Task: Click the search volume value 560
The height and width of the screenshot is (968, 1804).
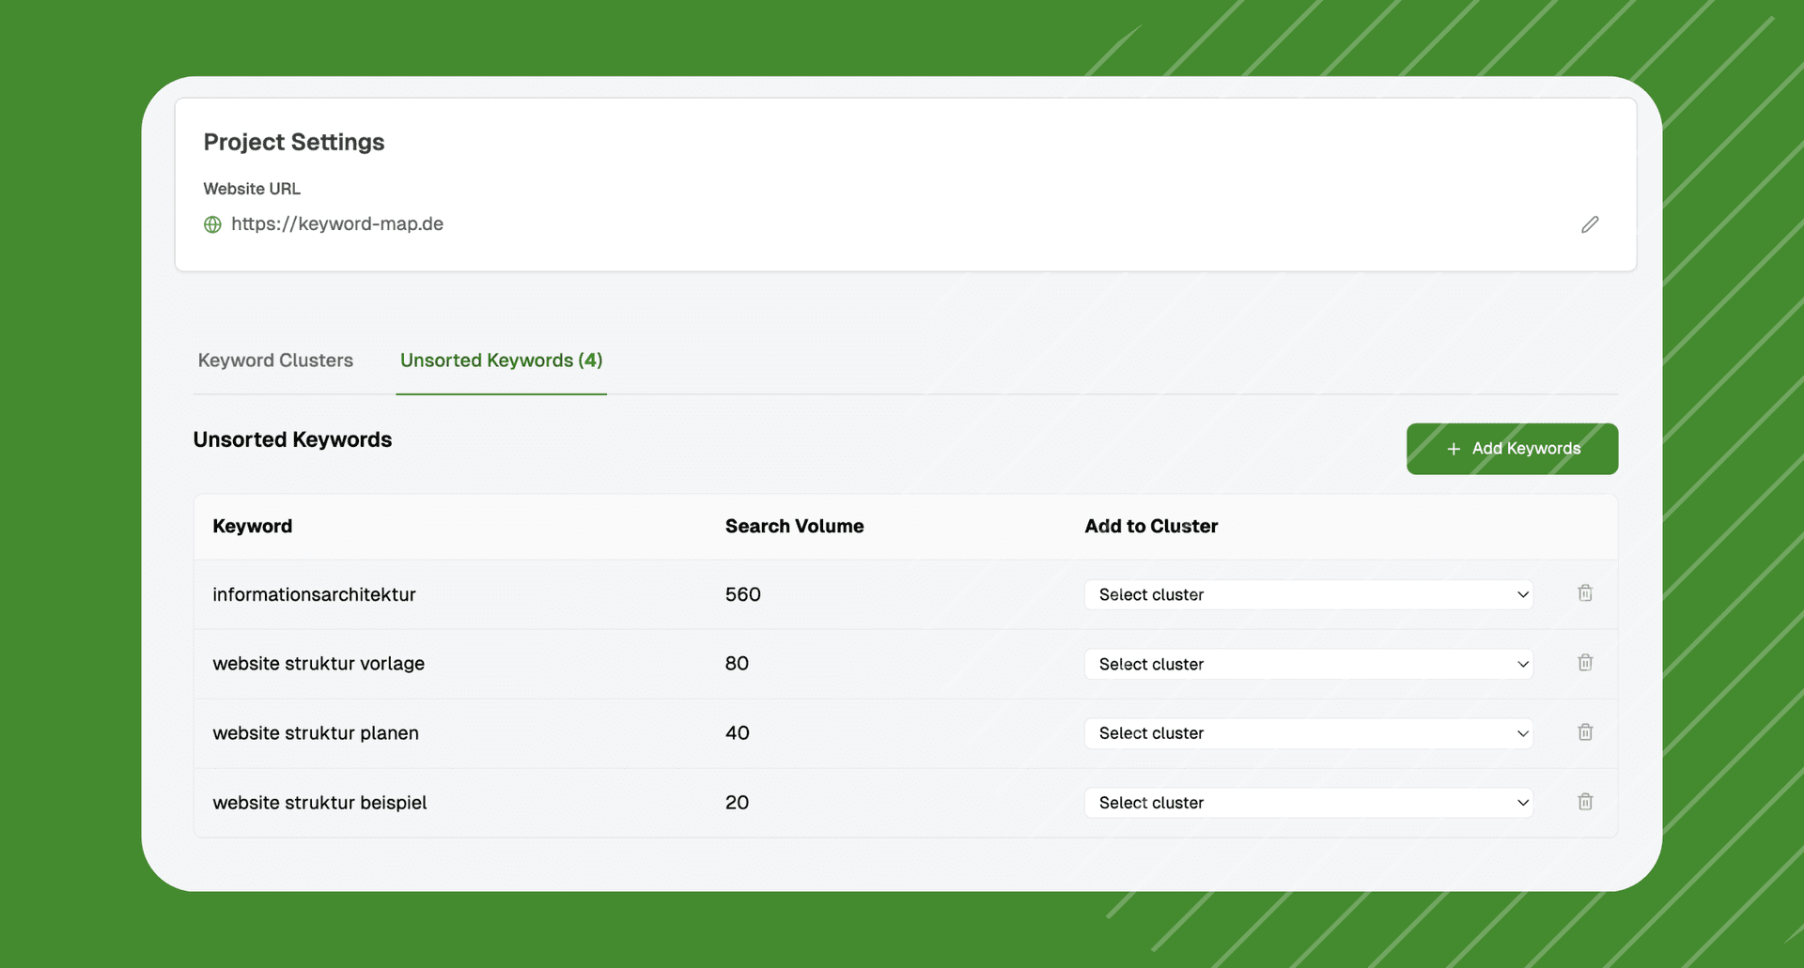Action: coord(743,594)
